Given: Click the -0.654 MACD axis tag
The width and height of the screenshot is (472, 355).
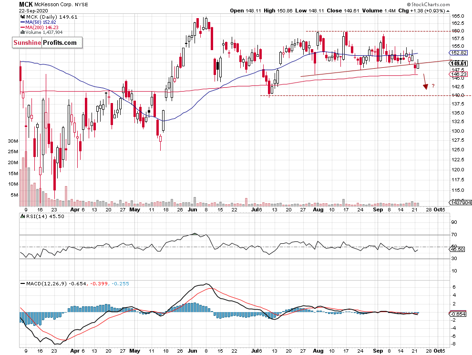Looking at the screenshot, I should pos(458,314).
